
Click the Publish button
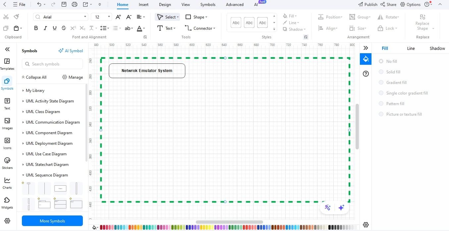coord(367,5)
